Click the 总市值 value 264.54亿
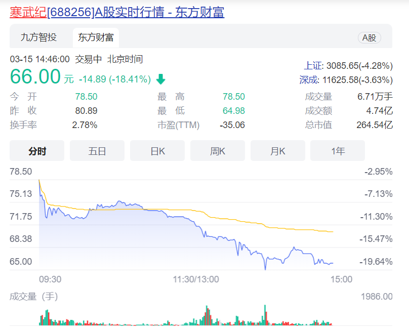The image size is (409, 330). click(375, 125)
